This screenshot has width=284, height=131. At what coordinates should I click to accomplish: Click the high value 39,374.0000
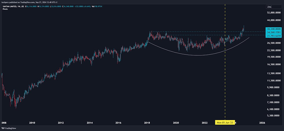(44, 7)
